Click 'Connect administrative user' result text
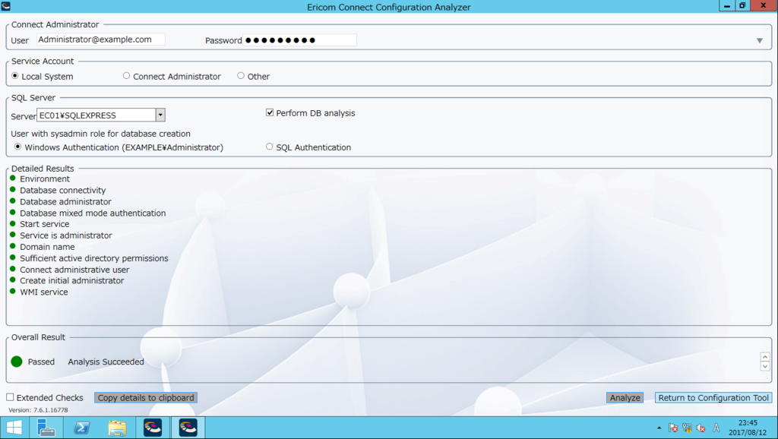This screenshot has width=778, height=439. point(74,270)
